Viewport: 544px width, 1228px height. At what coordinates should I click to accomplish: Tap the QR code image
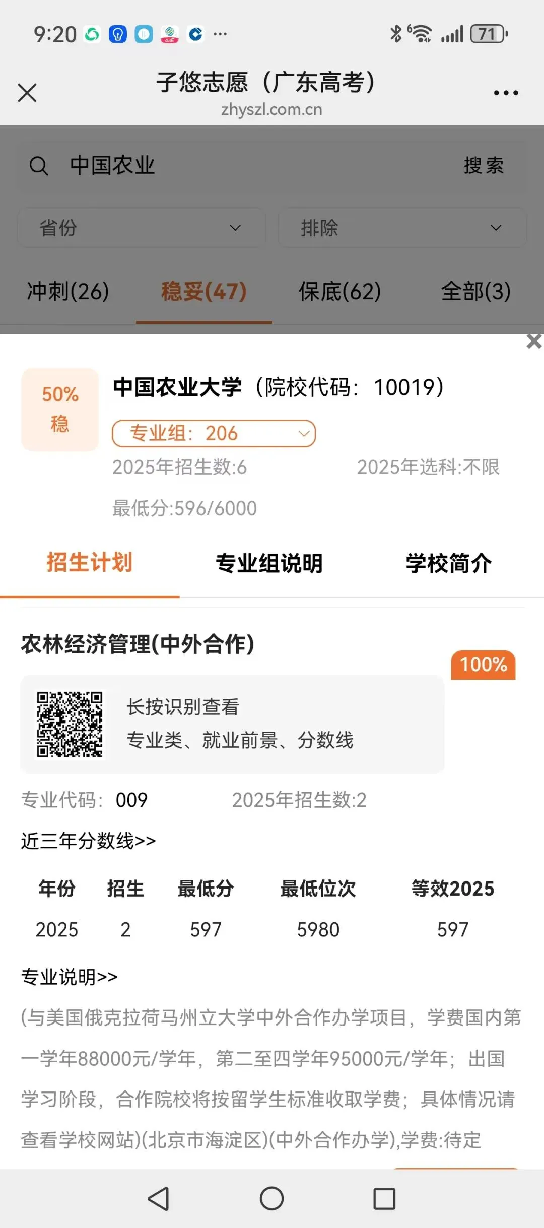pos(70,724)
